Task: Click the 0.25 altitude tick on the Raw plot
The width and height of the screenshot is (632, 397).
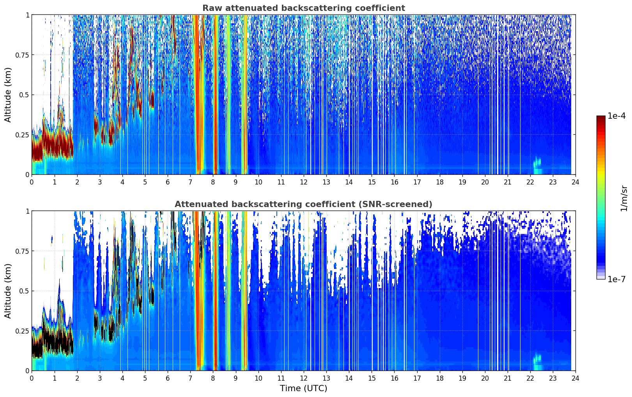Action: tap(22, 135)
